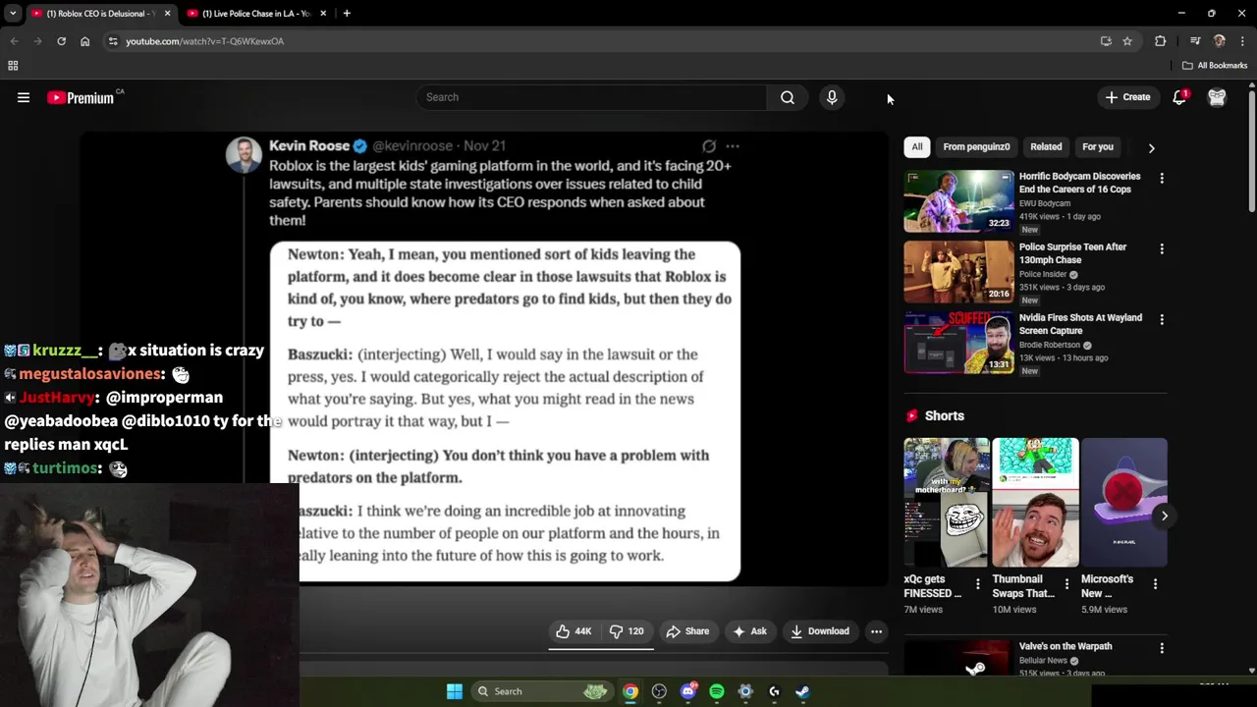Open Chrome three-dot menu
Image resolution: width=1257 pixels, height=707 pixels.
click(1243, 41)
